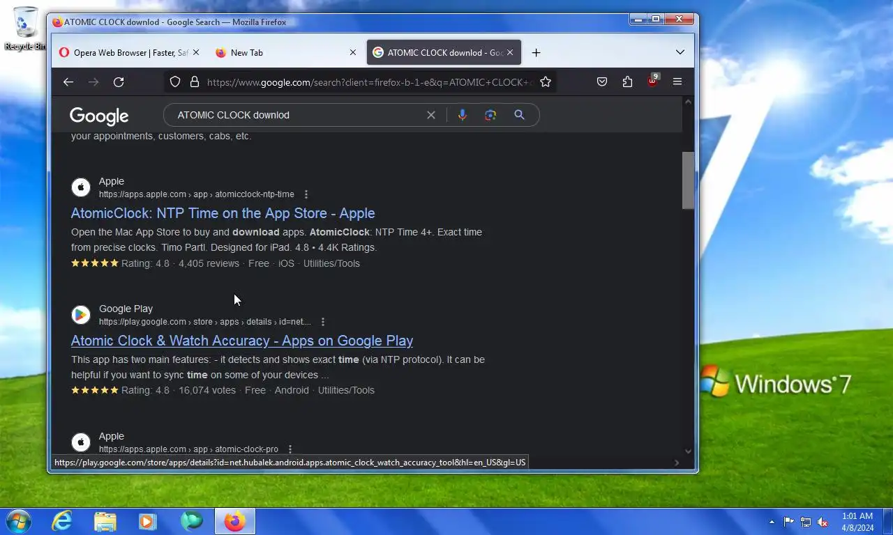Click the Apple favicon of atomicclock-ntp-time result
This screenshot has width=893, height=535.
[x=81, y=187]
